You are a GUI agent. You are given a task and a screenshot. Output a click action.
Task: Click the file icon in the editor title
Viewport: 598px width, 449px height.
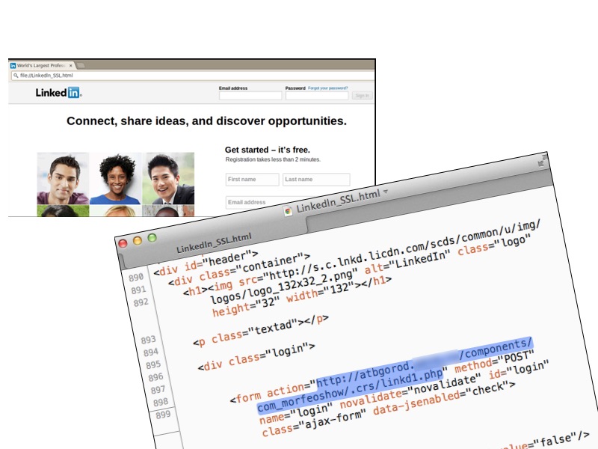coord(289,211)
